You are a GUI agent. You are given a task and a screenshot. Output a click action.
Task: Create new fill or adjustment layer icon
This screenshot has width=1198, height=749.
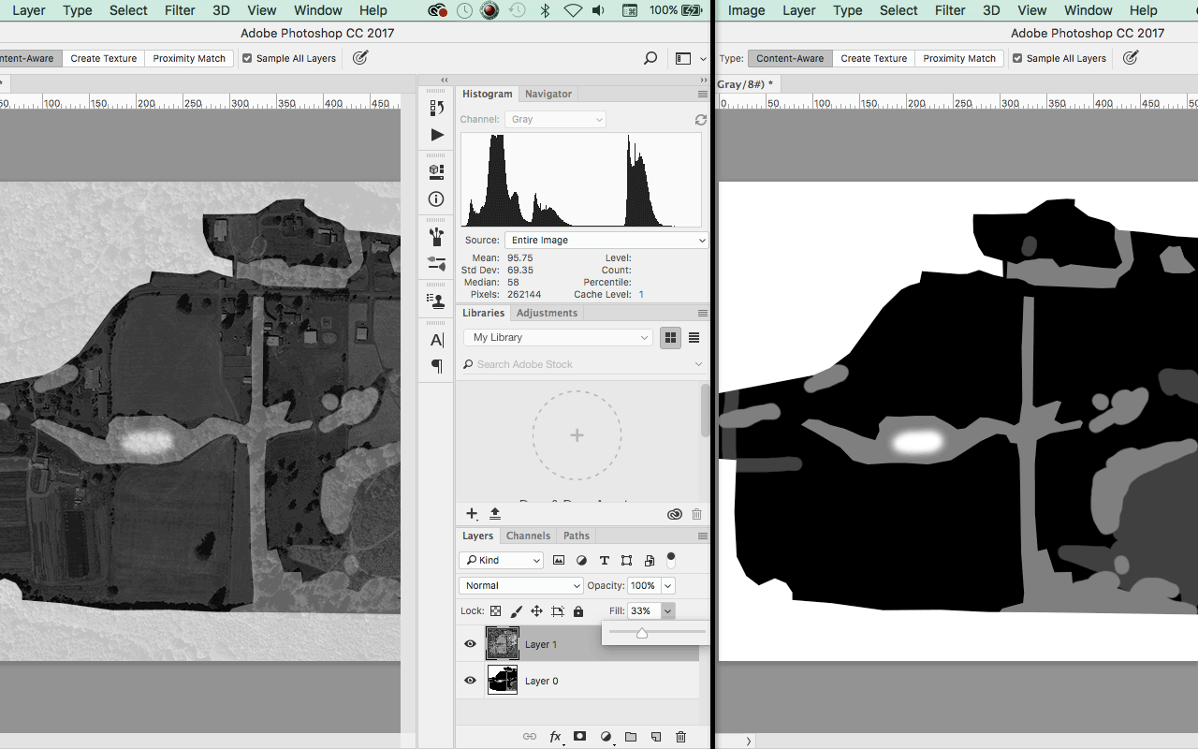[606, 737]
